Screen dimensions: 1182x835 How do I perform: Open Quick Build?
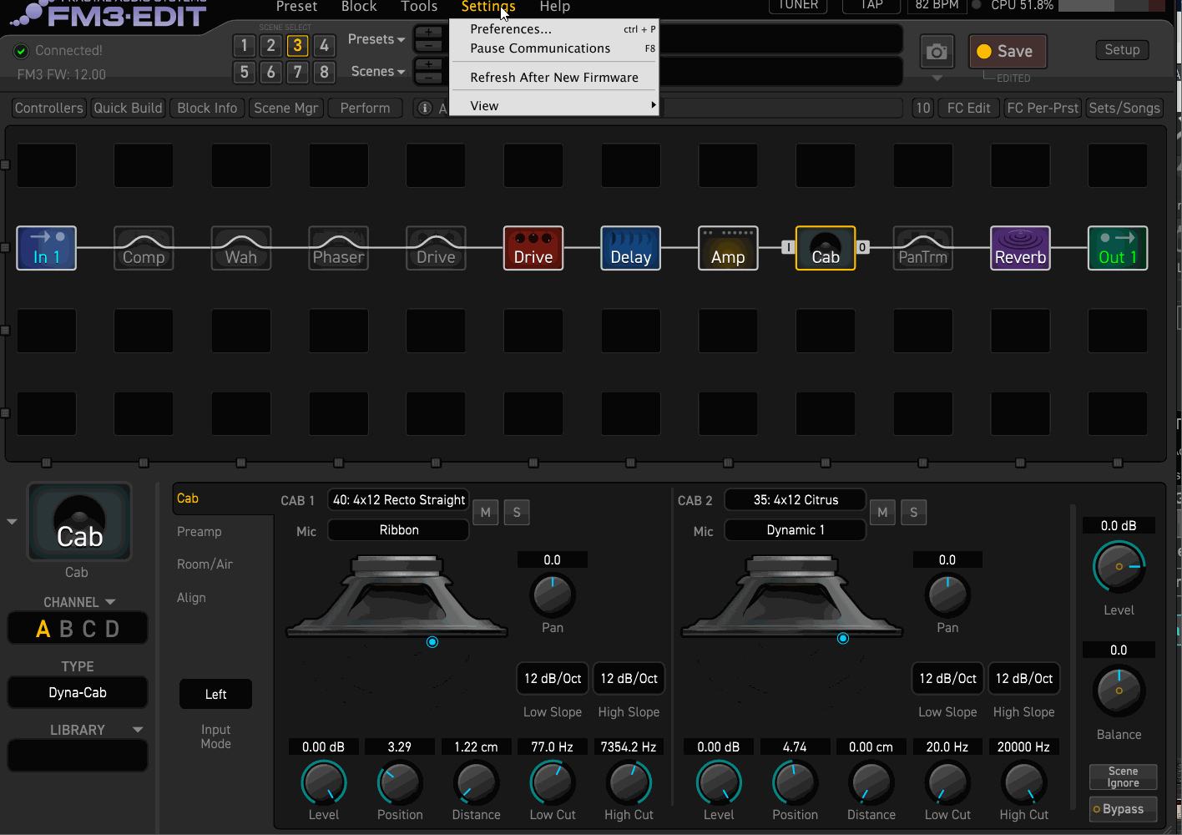click(x=128, y=108)
